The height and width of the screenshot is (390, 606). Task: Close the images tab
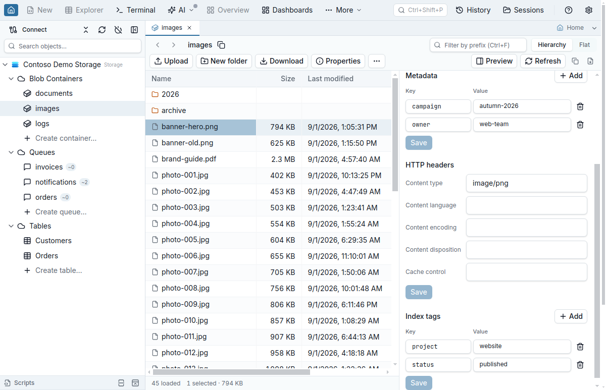coord(189,28)
